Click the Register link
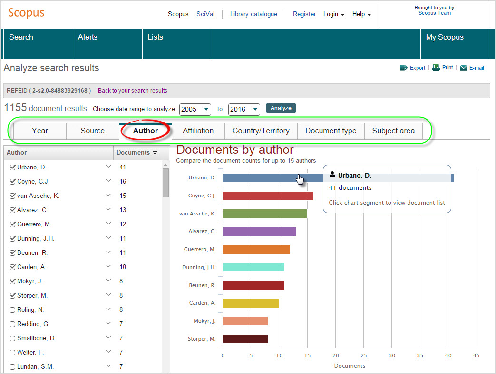Screen dimensions: 496x374 (304, 14)
